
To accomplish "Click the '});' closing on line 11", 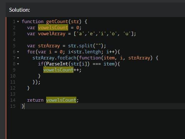I will pos(36,82).
